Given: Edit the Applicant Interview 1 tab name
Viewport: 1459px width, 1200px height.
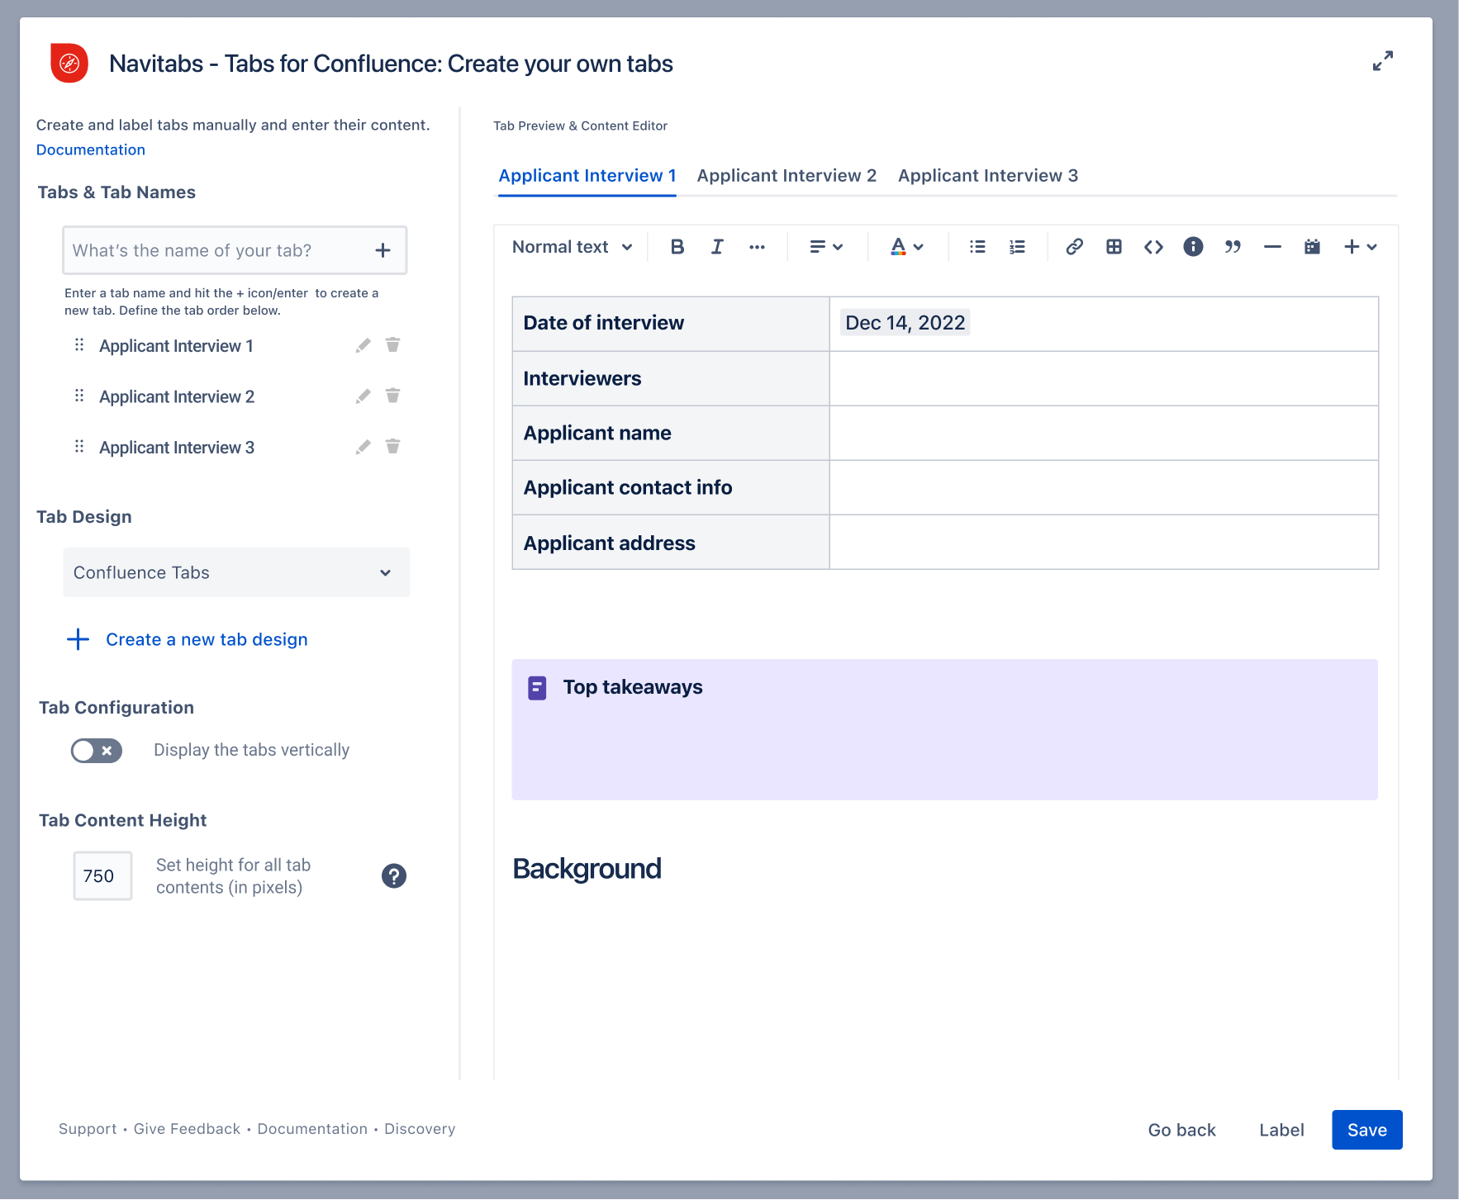Looking at the screenshot, I should point(363,345).
